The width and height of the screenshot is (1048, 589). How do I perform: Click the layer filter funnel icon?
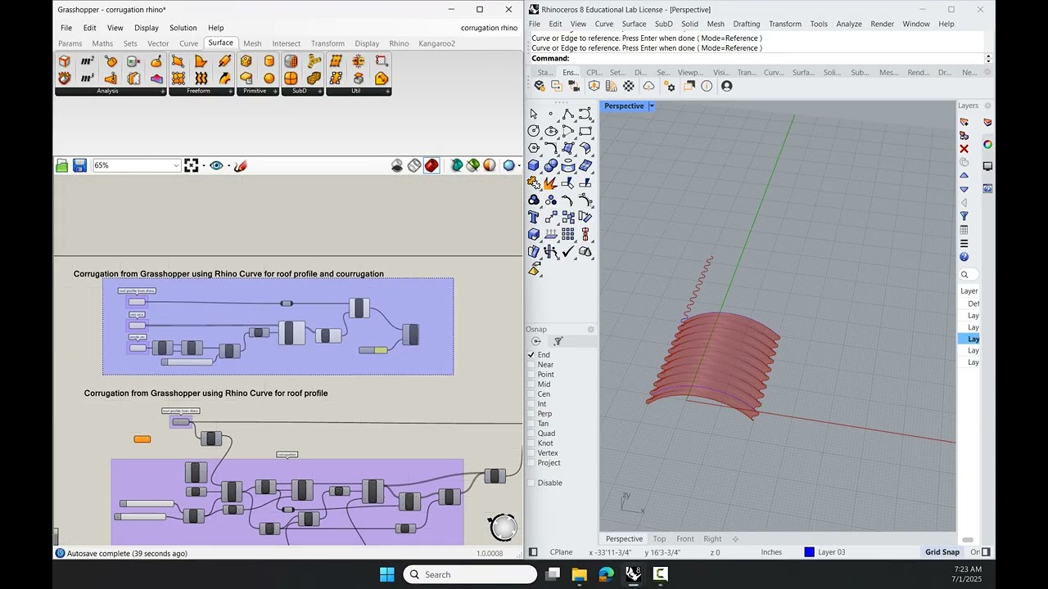pos(964,216)
